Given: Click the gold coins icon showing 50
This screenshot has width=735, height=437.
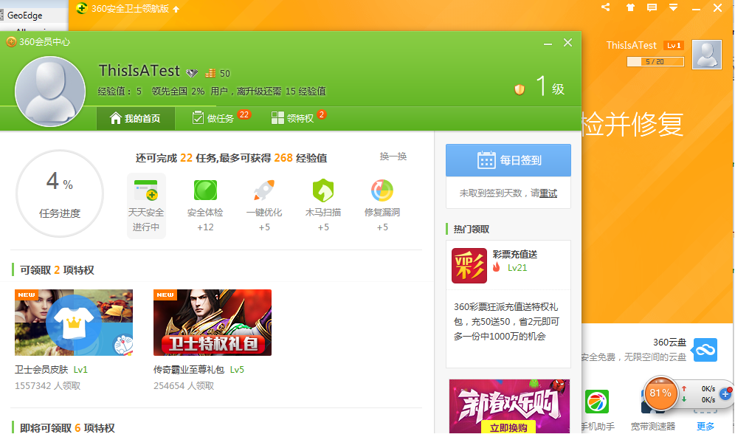Looking at the screenshot, I should [x=210, y=73].
